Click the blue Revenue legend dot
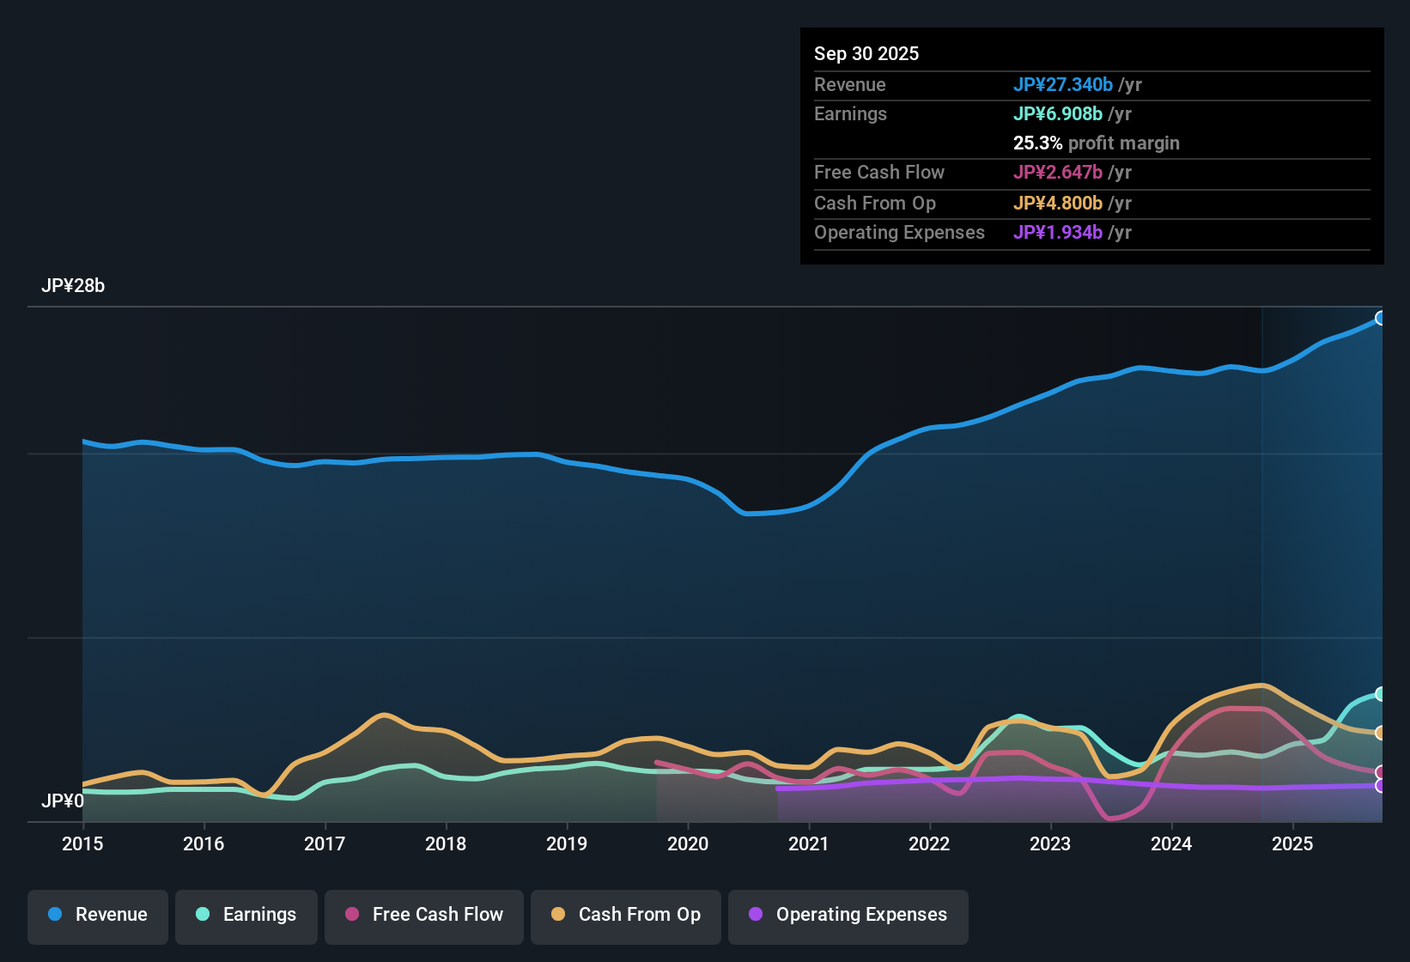This screenshot has height=962, width=1410. pos(53,915)
